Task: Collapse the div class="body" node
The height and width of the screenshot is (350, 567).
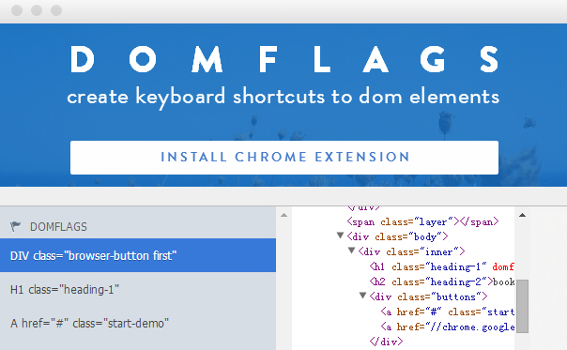Action: [340, 236]
